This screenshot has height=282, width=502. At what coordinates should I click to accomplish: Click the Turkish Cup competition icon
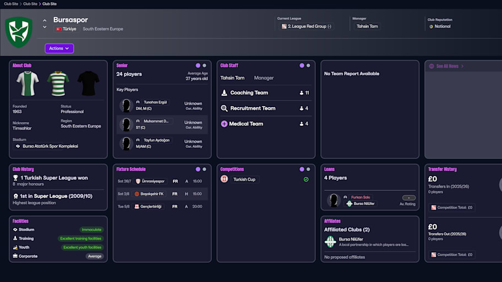(x=224, y=179)
